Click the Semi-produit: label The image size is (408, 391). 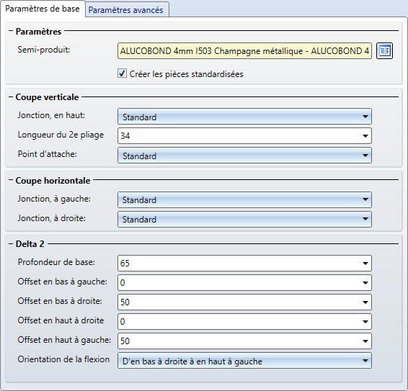(x=44, y=50)
